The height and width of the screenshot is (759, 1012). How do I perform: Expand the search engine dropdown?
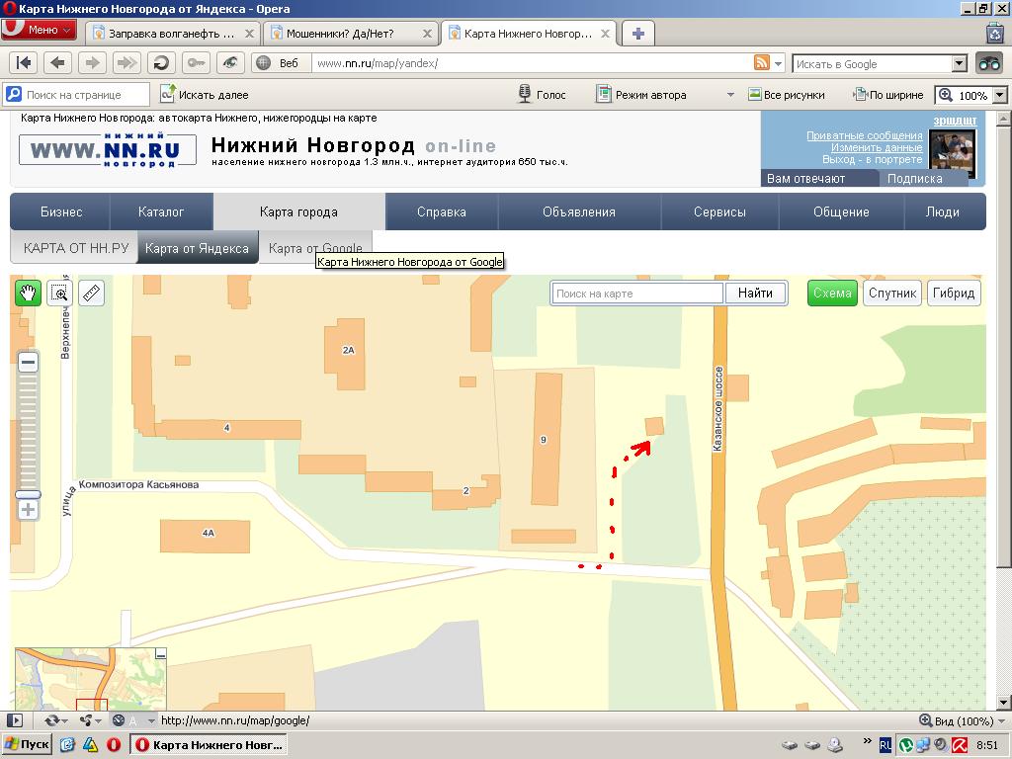[x=960, y=63]
